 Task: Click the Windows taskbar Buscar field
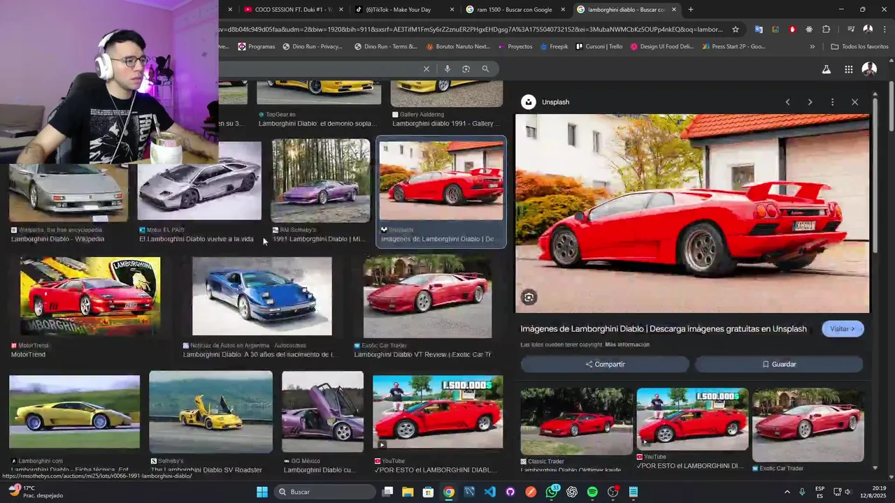[x=324, y=492]
